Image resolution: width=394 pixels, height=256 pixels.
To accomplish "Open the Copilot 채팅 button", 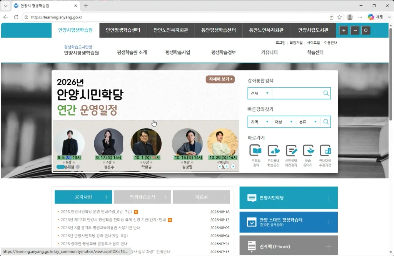I will (x=376, y=17).
